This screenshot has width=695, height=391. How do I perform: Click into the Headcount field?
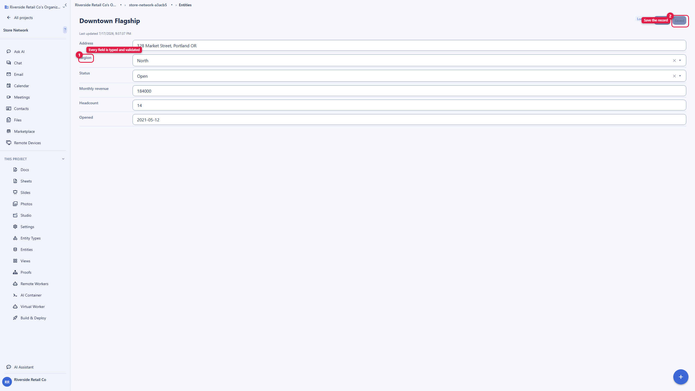(x=409, y=105)
